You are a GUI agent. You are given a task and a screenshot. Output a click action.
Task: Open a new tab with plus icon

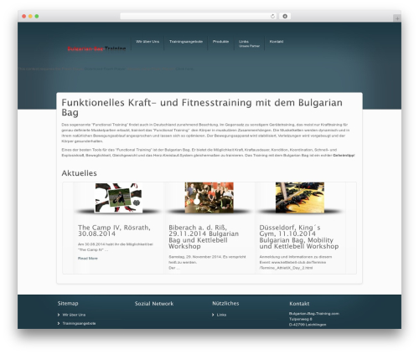point(397,18)
